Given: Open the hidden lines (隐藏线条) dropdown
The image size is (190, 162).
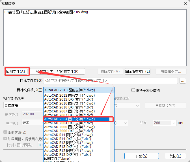Looking at the screenshot, I should click(x=127, y=106).
